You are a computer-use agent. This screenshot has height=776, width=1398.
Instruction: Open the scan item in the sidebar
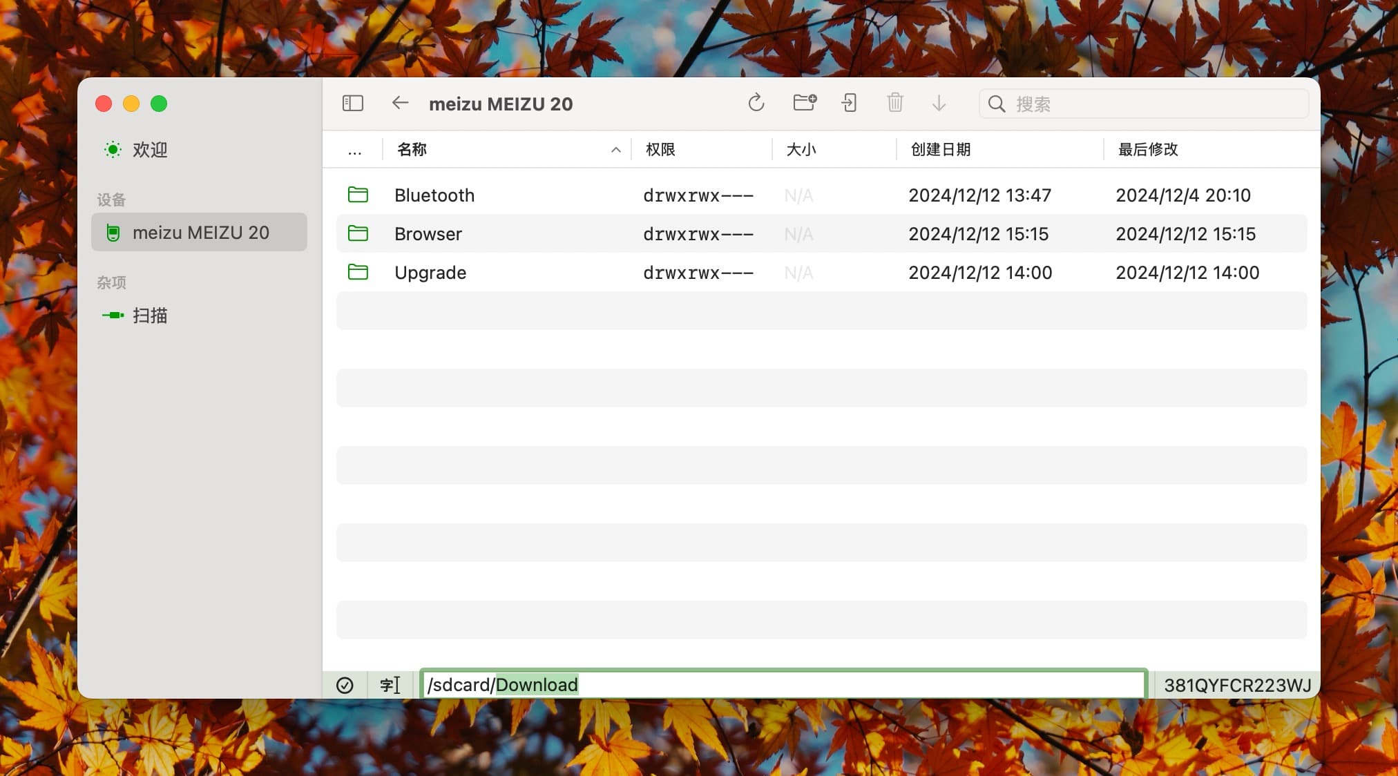coord(150,316)
